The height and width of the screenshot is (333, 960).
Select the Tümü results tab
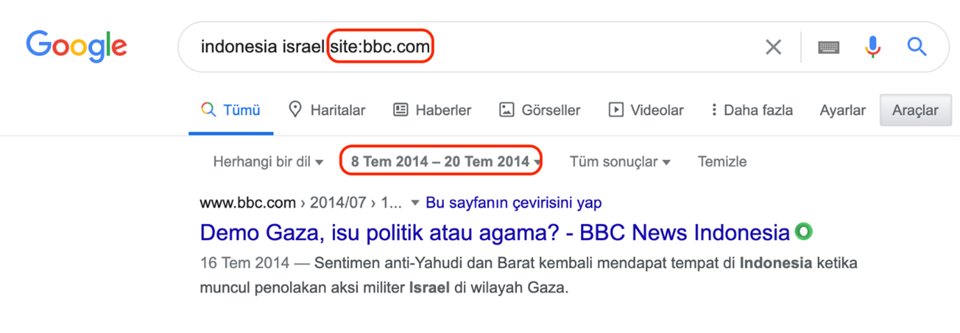(x=231, y=110)
